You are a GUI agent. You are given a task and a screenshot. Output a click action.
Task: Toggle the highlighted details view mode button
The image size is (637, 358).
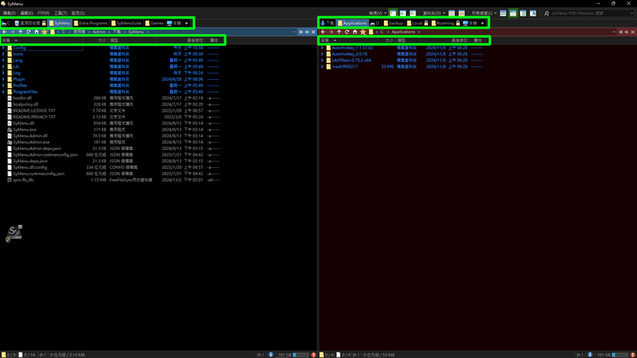[393, 13]
